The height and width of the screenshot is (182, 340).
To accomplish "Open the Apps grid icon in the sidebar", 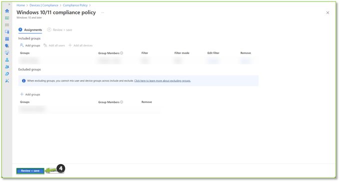I will 7,39.
